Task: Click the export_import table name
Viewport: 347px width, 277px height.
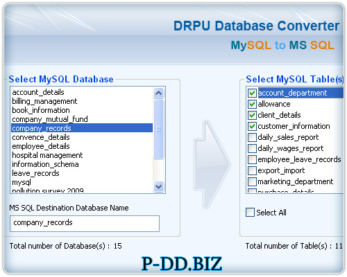Action: point(281,170)
